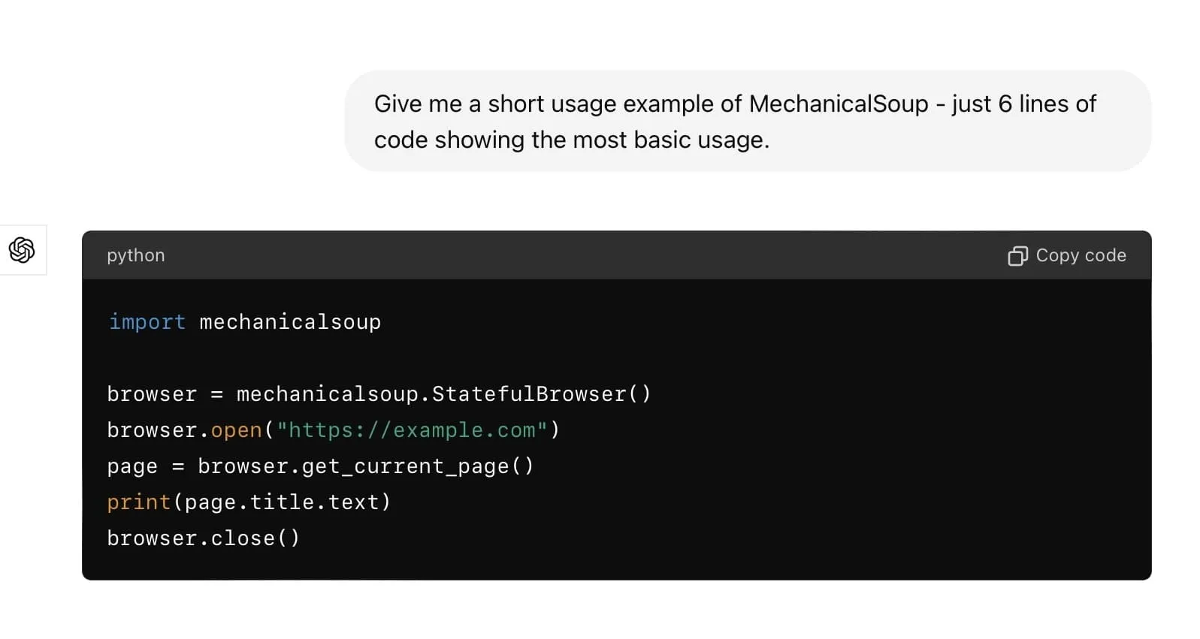The width and height of the screenshot is (1200, 639).
Task: Click the "browser.close()" code line
Action: (x=203, y=538)
